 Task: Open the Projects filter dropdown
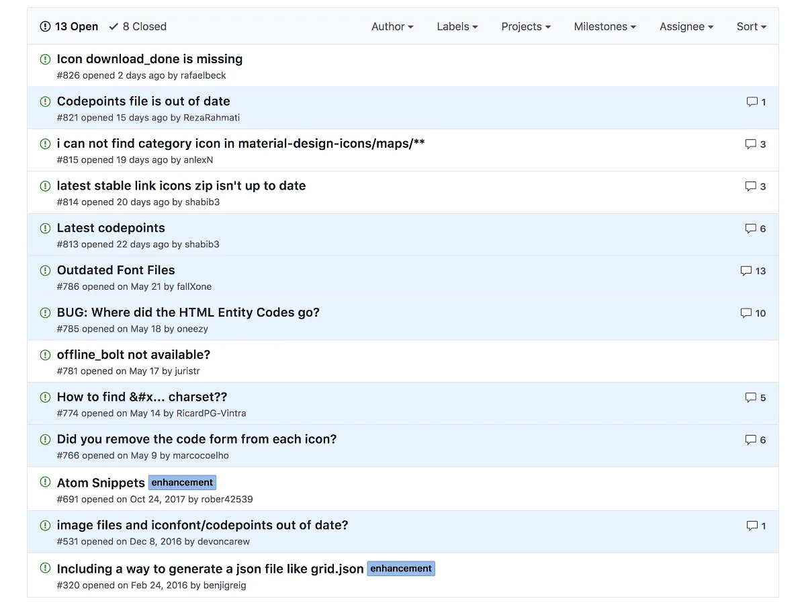(526, 27)
